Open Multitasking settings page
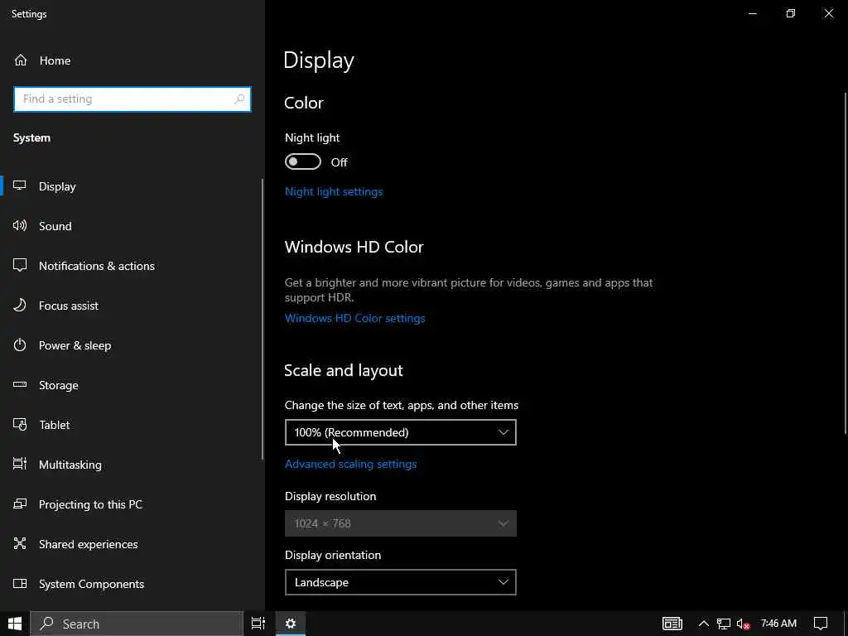Image resolution: width=848 pixels, height=636 pixels. (x=132, y=465)
